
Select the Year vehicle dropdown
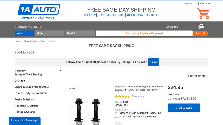click(24, 33)
